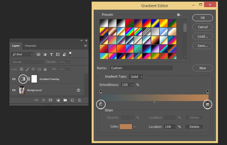This screenshot has width=227, height=145.
Task: Click lock image pixels brush icon
Action: coord(27,69)
